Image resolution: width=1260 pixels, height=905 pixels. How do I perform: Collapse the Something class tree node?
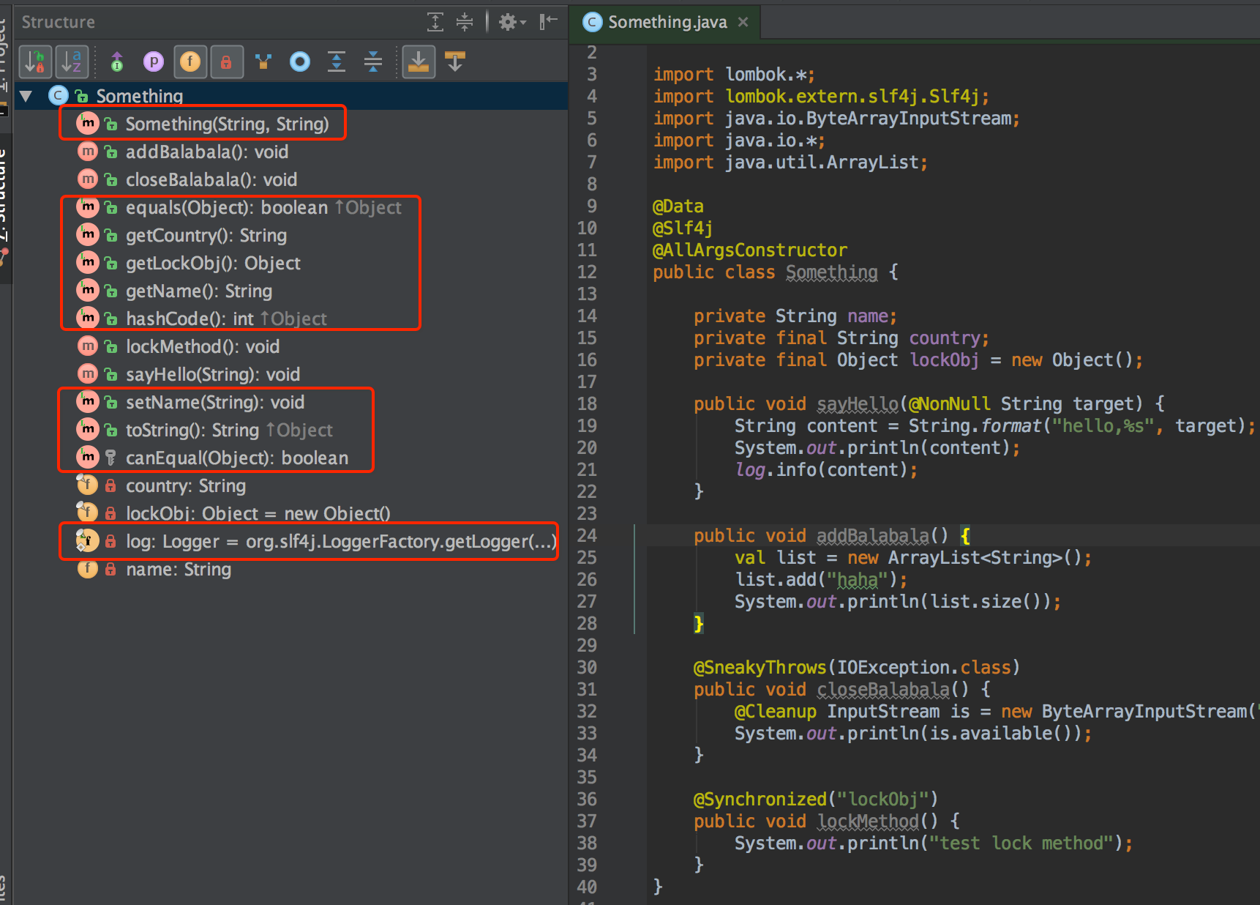(x=26, y=96)
